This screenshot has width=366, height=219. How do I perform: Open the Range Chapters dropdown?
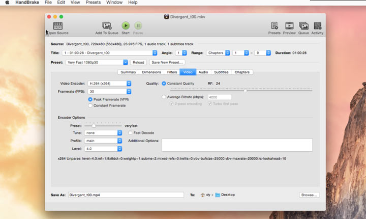(x=218, y=53)
